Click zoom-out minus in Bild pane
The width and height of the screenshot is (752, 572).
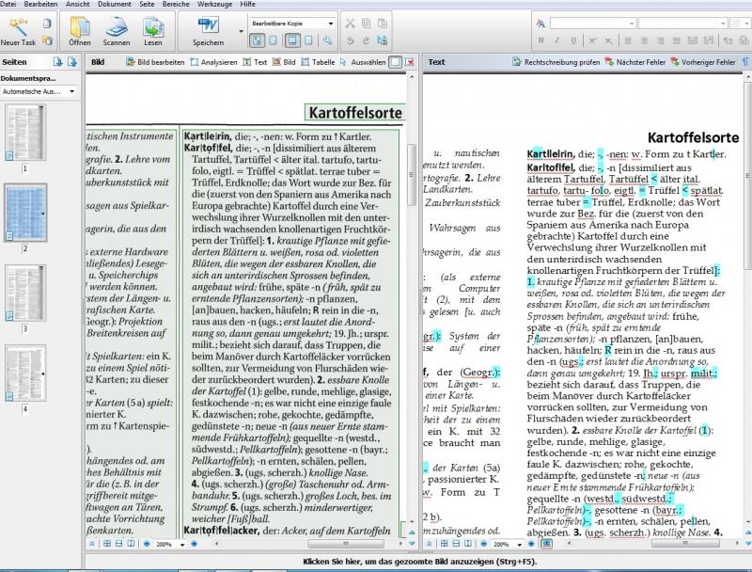[x=147, y=544]
